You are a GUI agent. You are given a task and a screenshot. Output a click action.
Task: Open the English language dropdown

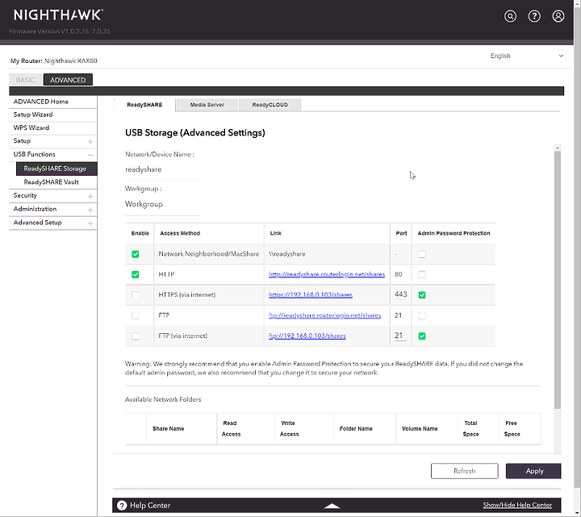click(x=526, y=56)
